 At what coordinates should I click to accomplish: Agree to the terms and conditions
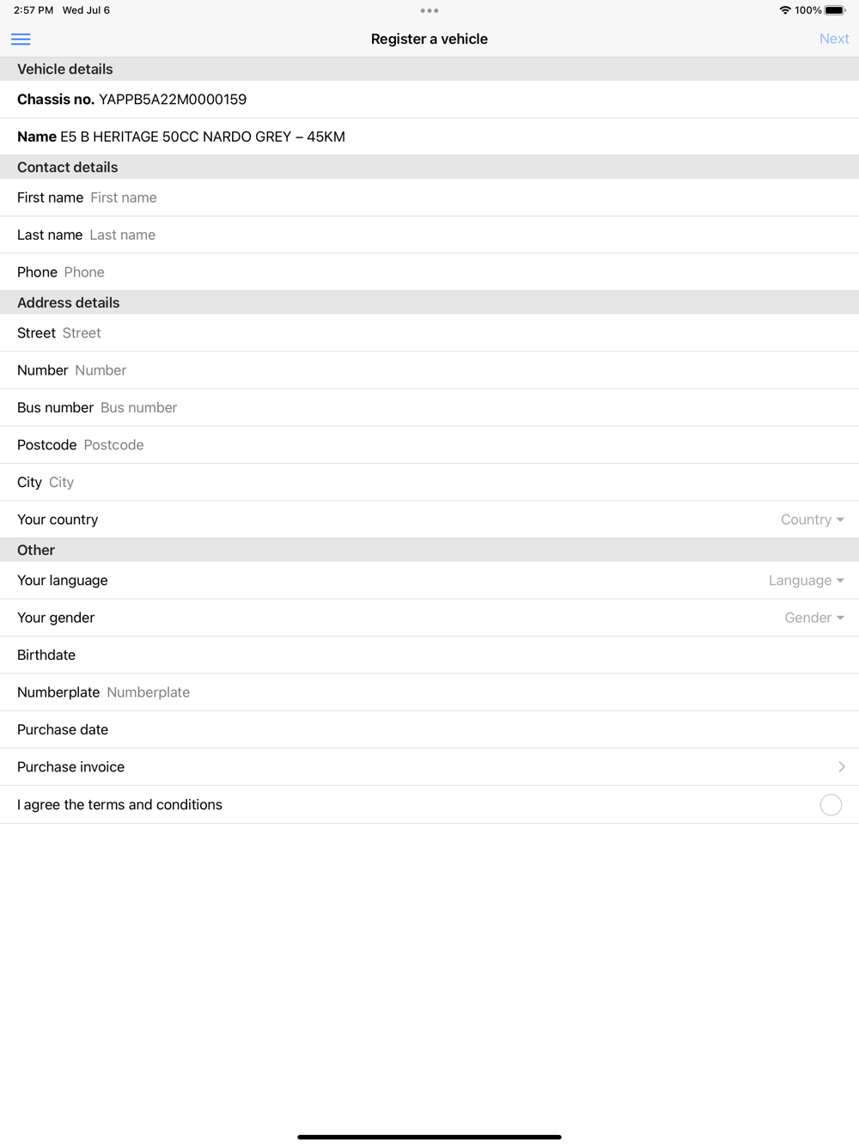pos(831,805)
